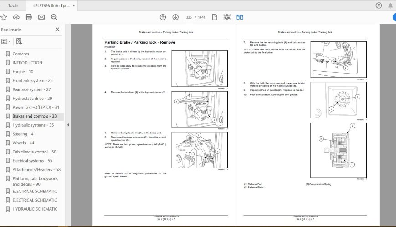The height and width of the screenshot is (227, 396).
Task: Open the Electrical systems - 55 bookmark
Action: (32, 161)
